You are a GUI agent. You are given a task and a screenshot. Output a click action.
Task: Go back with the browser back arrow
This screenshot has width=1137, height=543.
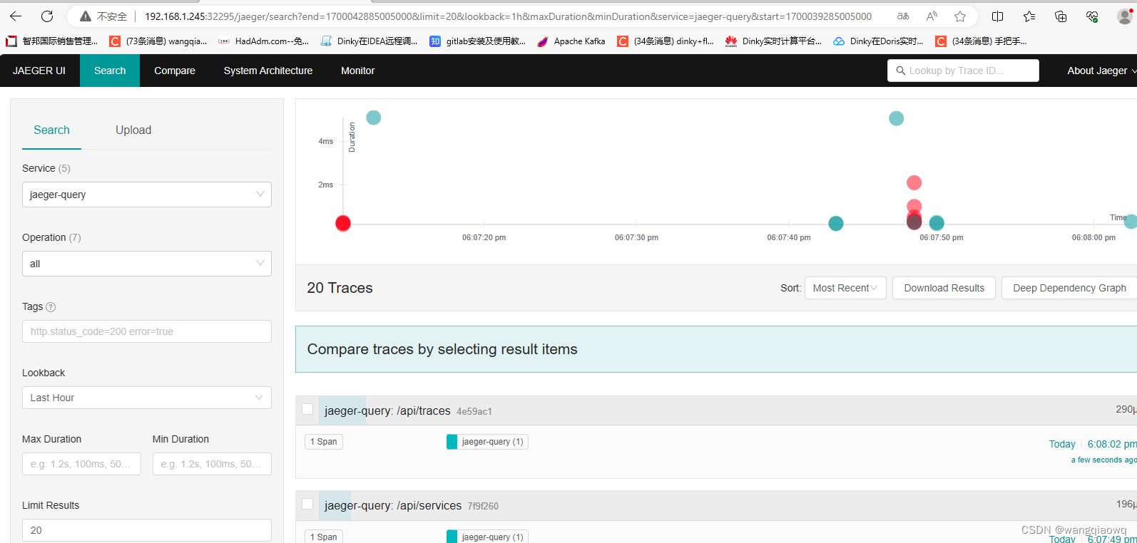[16, 16]
